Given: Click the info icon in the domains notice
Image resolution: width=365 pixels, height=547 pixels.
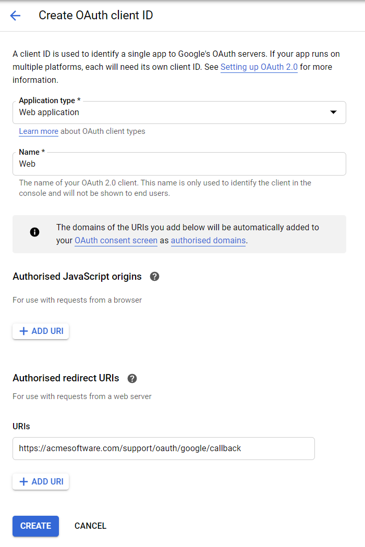Looking at the screenshot, I should [x=34, y=232].
